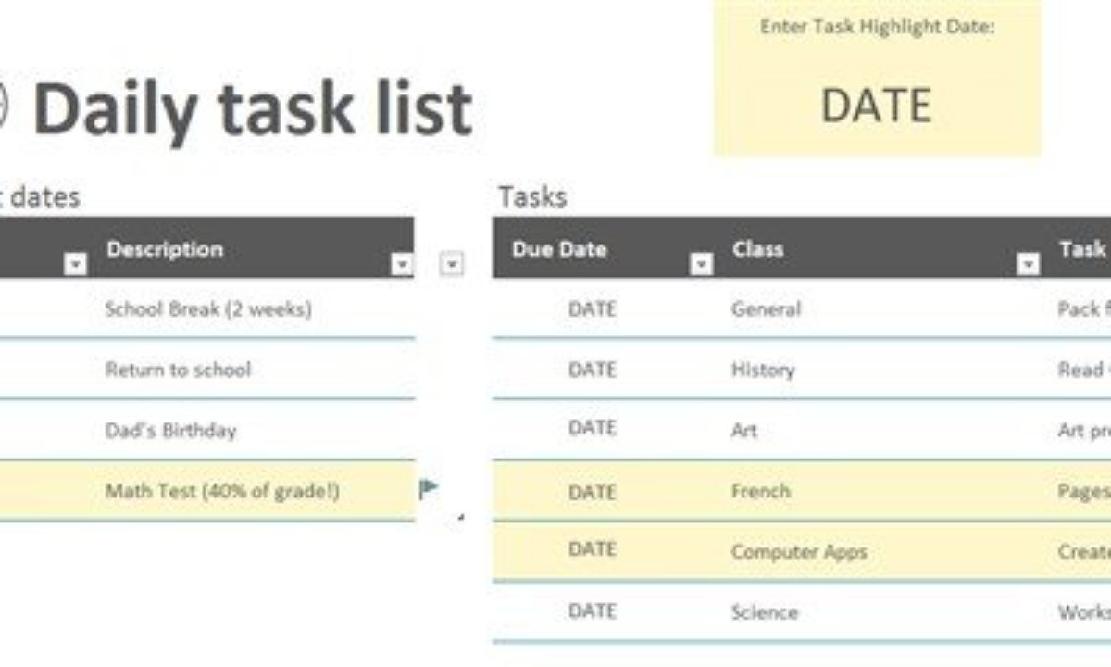Image resolution: width=1111 pixels, height=667 pixels.
Task: Click the French class cell
Action: [x=760, y=490]
